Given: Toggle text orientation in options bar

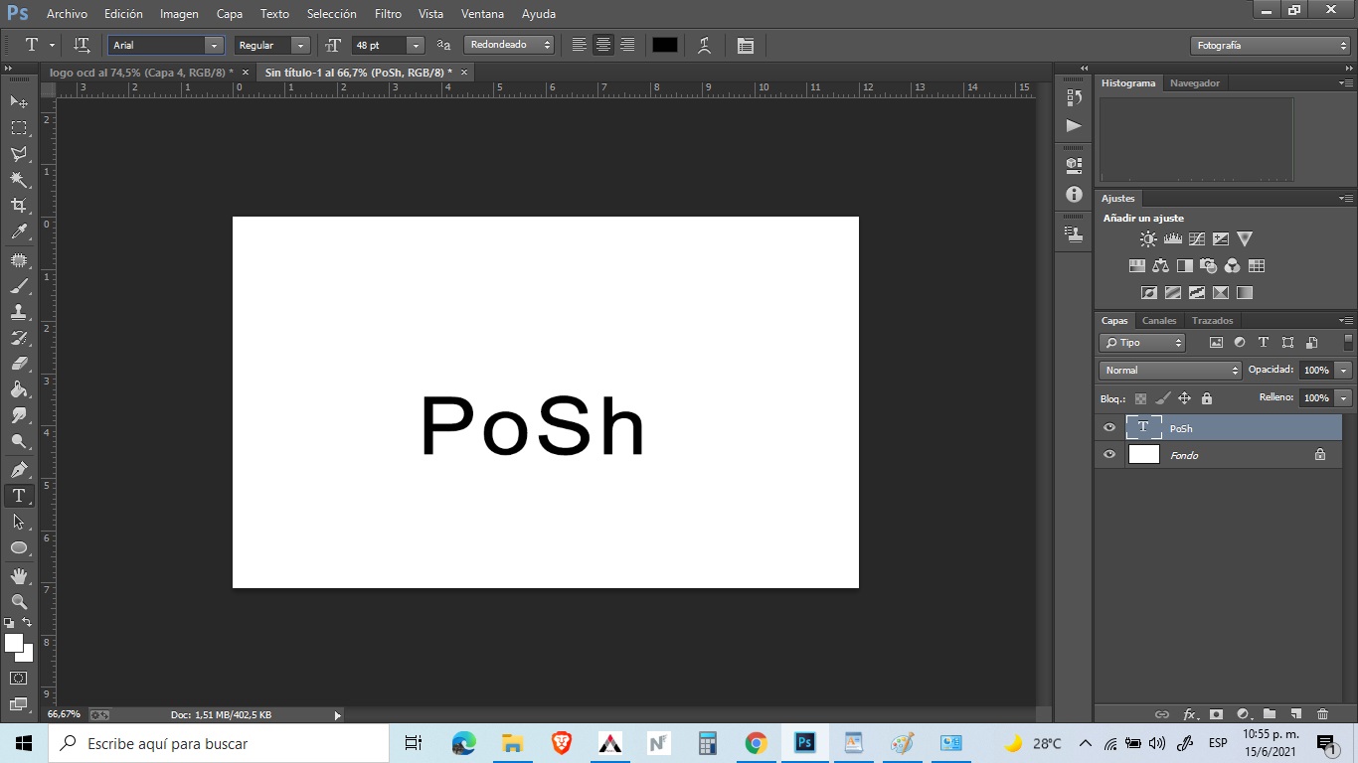Looking at the screenshot, I should 83,45.
